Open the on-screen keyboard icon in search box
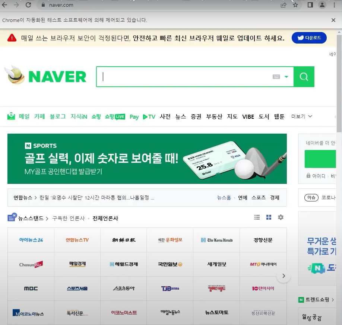 pos(276,77)
